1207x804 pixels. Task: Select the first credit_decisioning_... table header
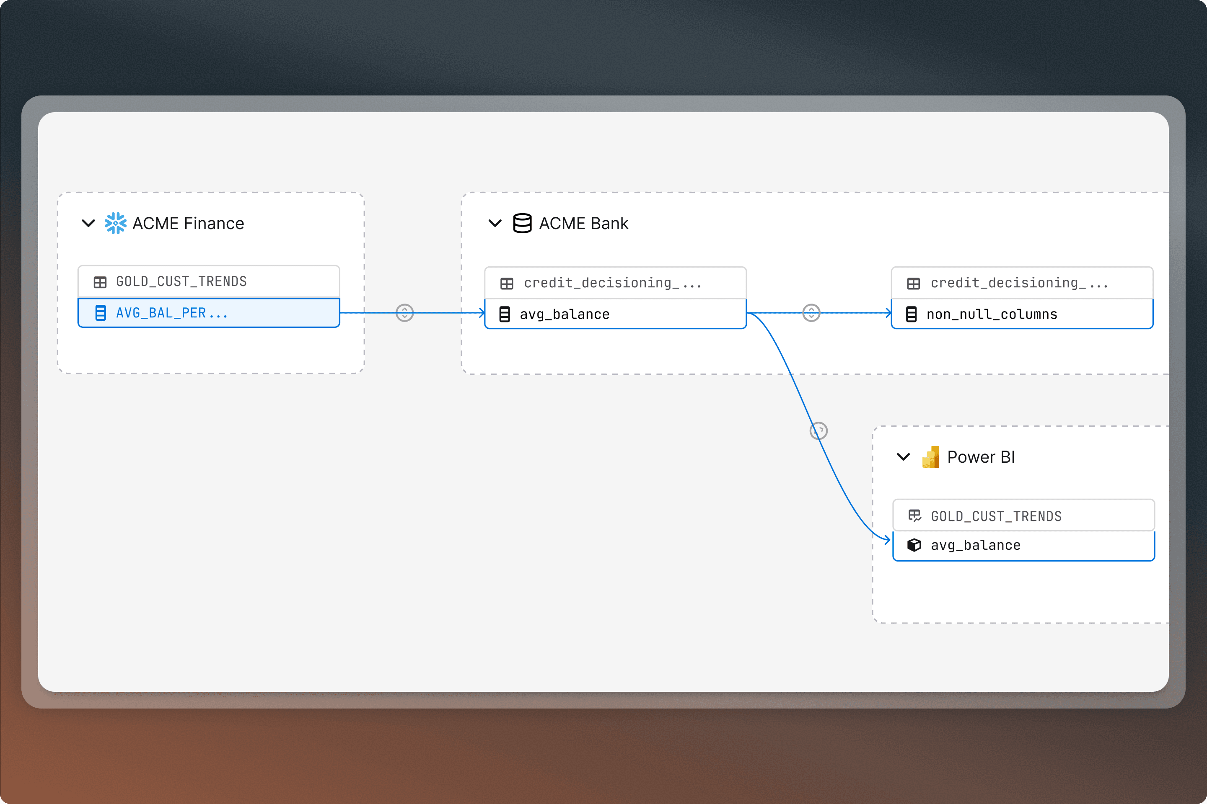pyautogui.click(x=615, y=283)
